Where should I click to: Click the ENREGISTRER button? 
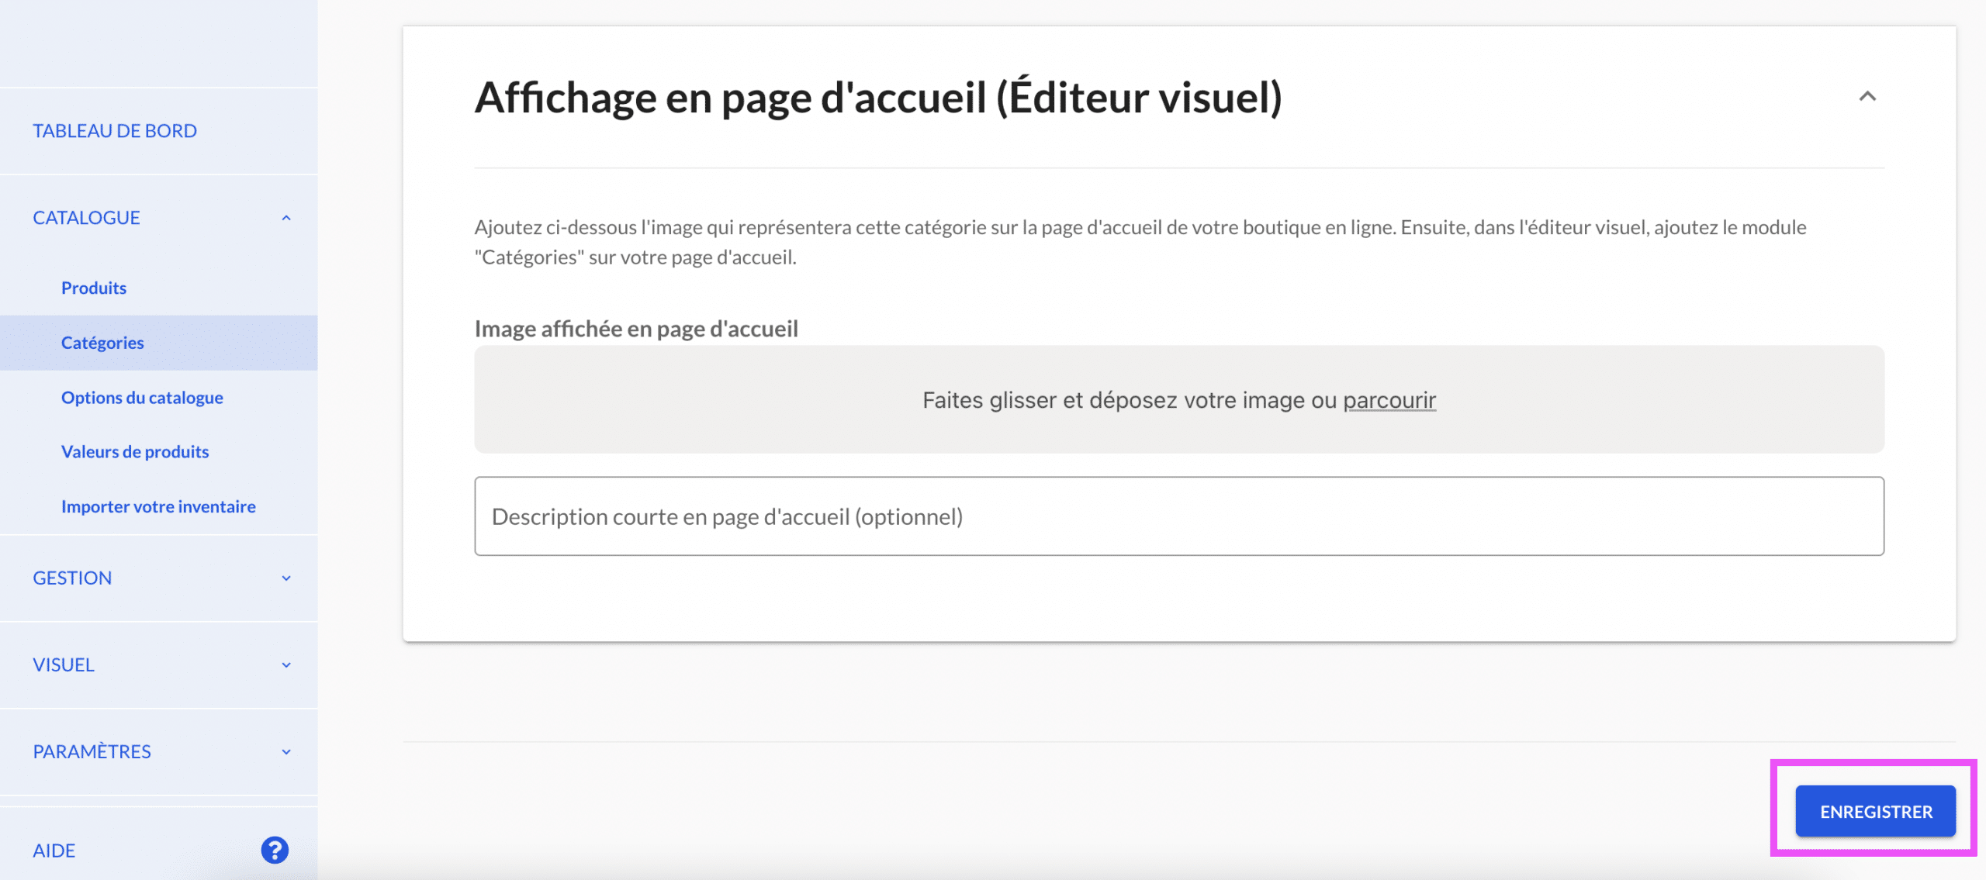coord(1875,812)
